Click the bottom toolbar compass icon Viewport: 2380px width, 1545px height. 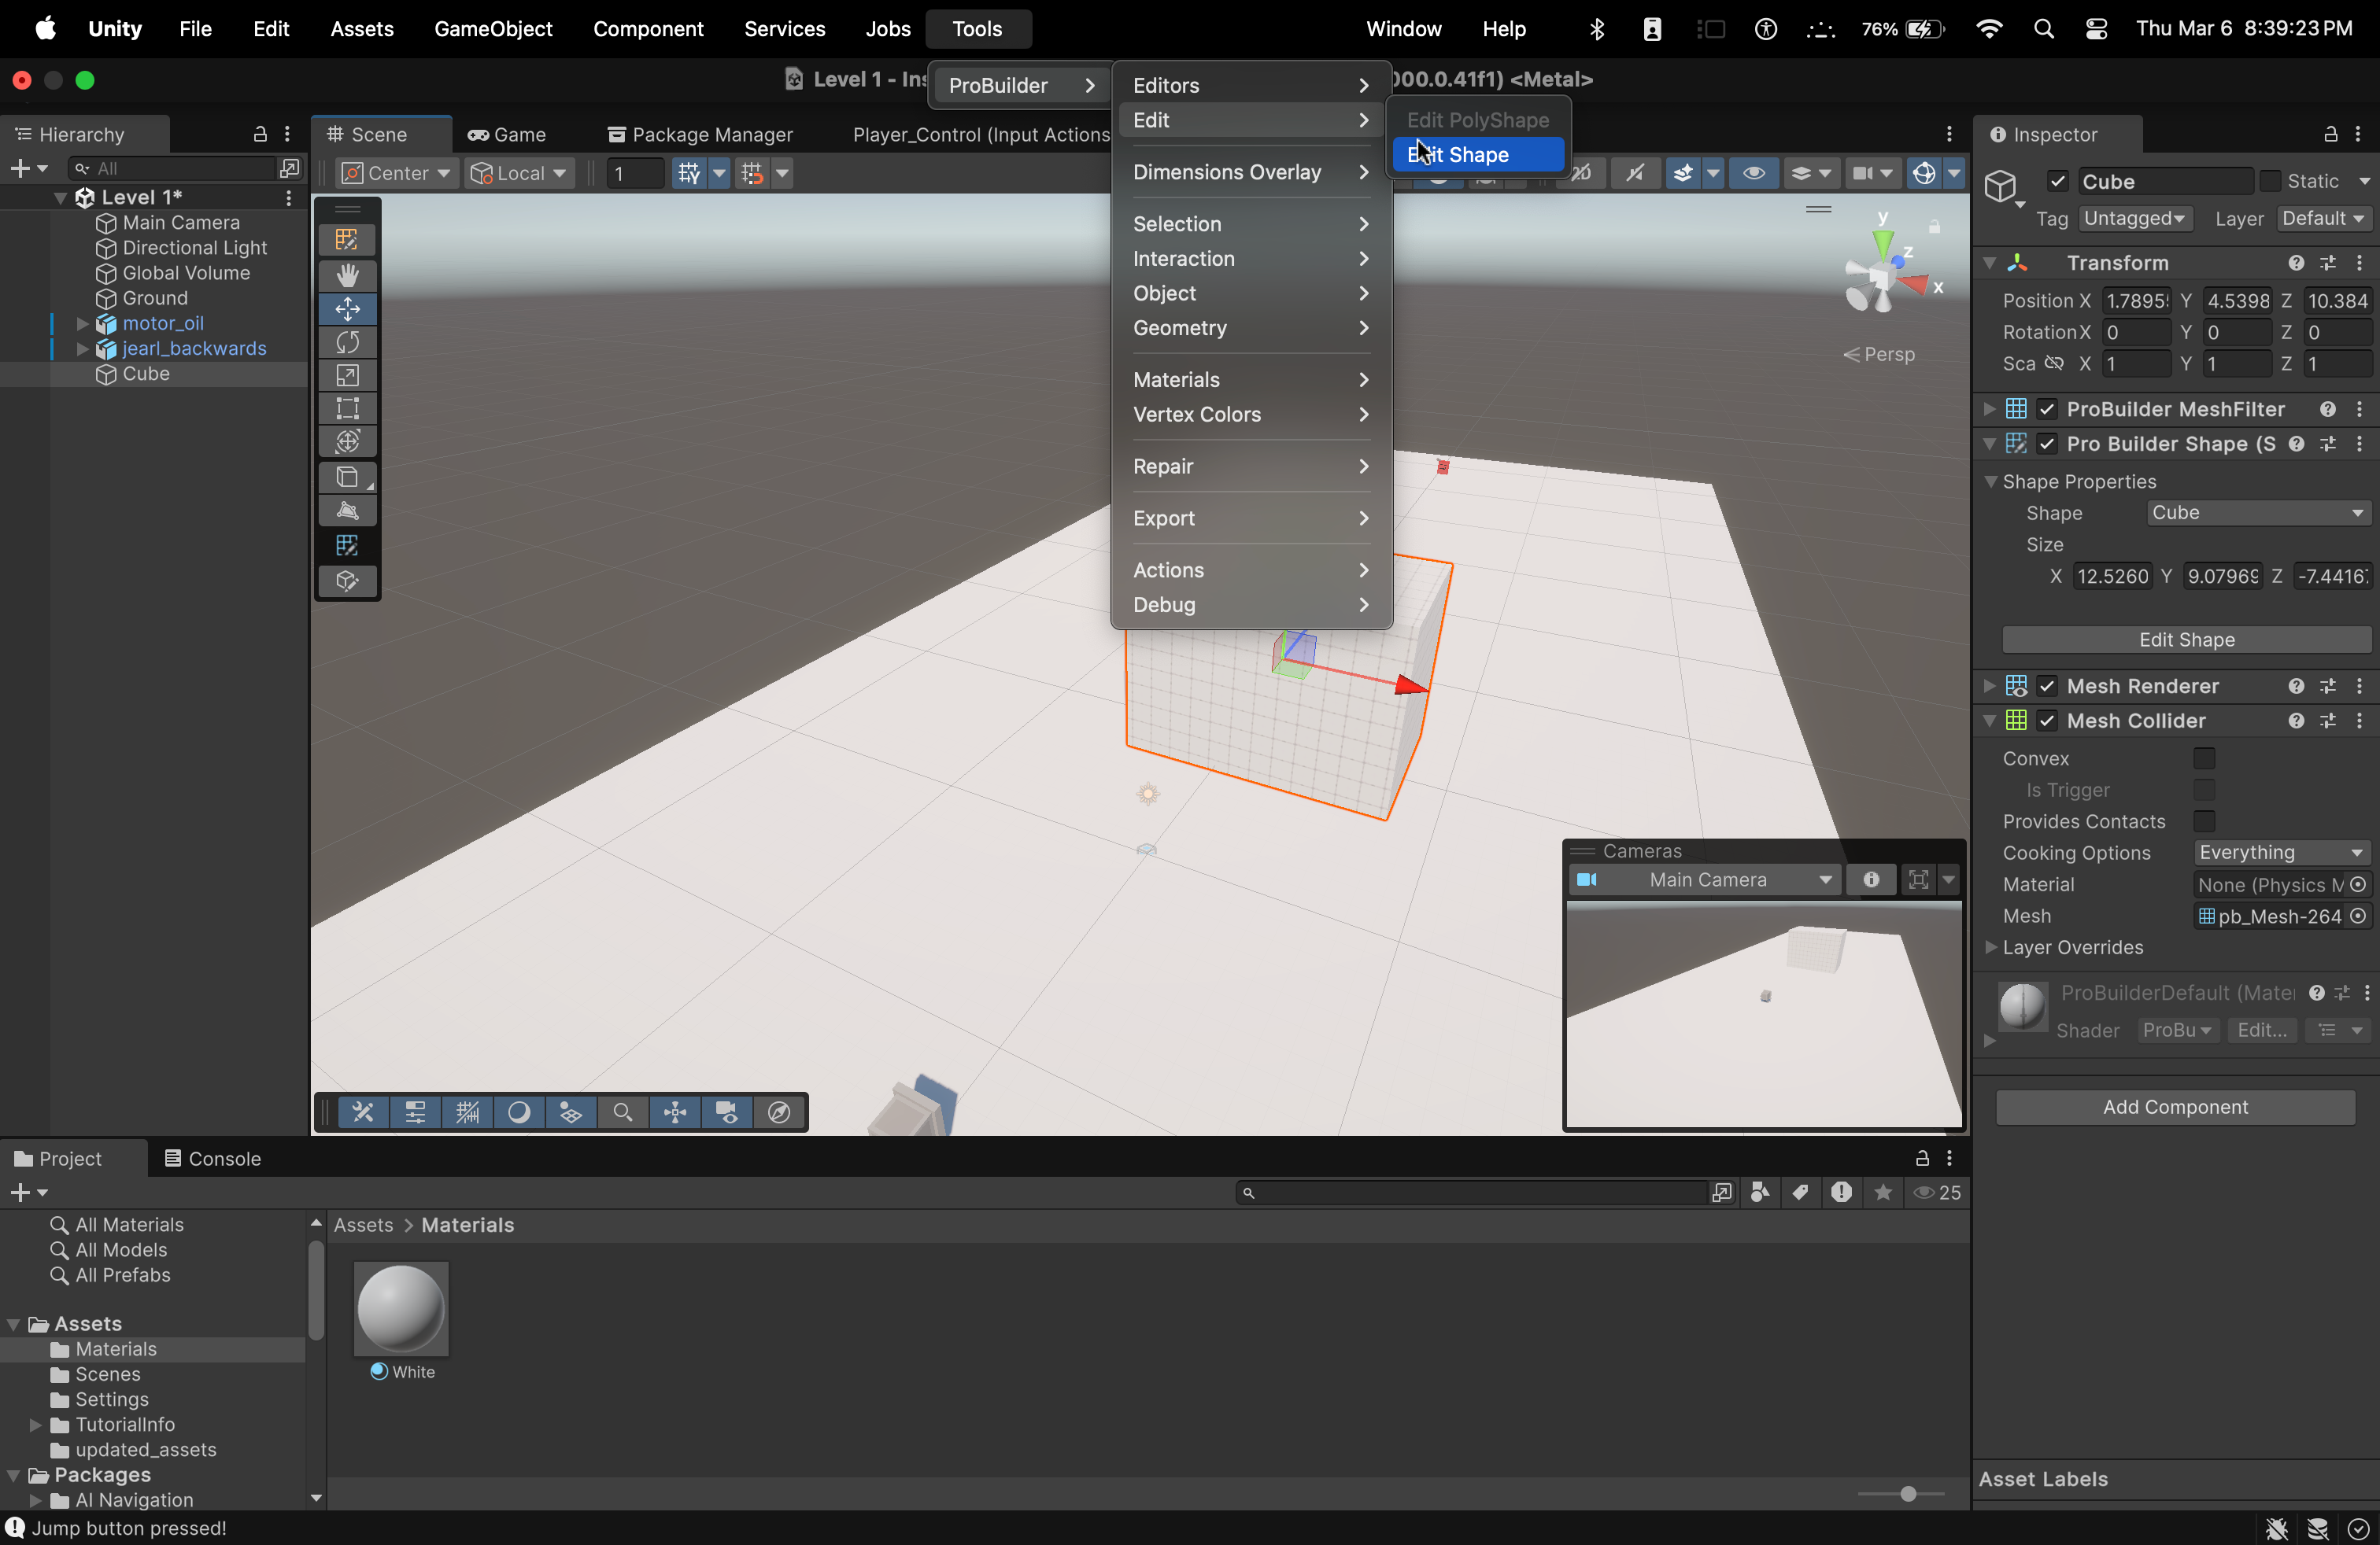pos(779,1112)
